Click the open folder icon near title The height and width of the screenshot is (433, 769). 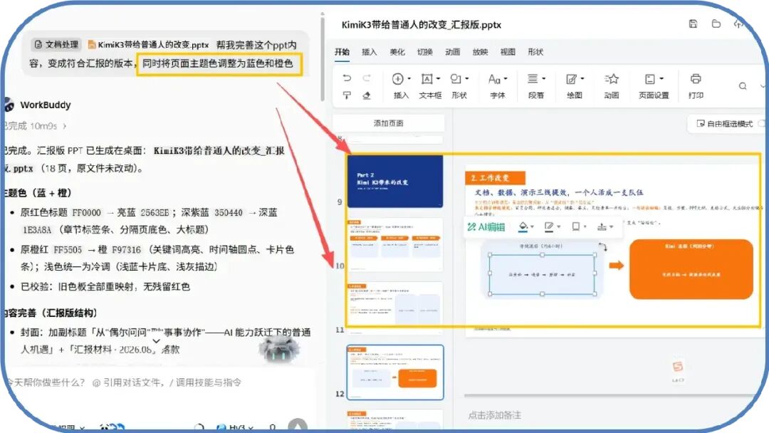pos(716,24)
